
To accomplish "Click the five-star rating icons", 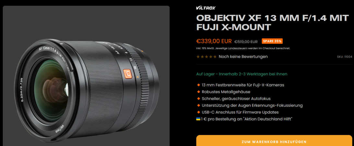I will coord(206,57).
